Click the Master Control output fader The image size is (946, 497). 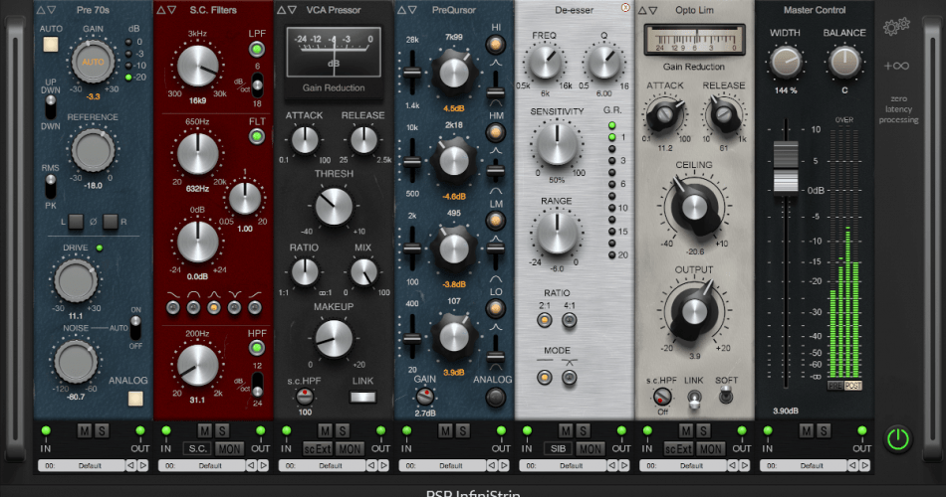(x=786, y=167)
